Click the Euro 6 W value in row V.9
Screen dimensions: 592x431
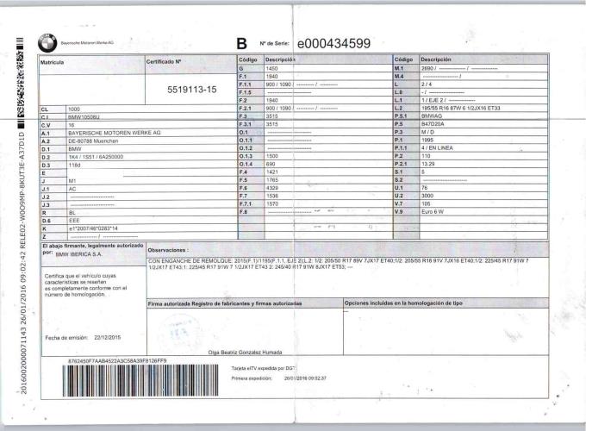pos(433,211)
